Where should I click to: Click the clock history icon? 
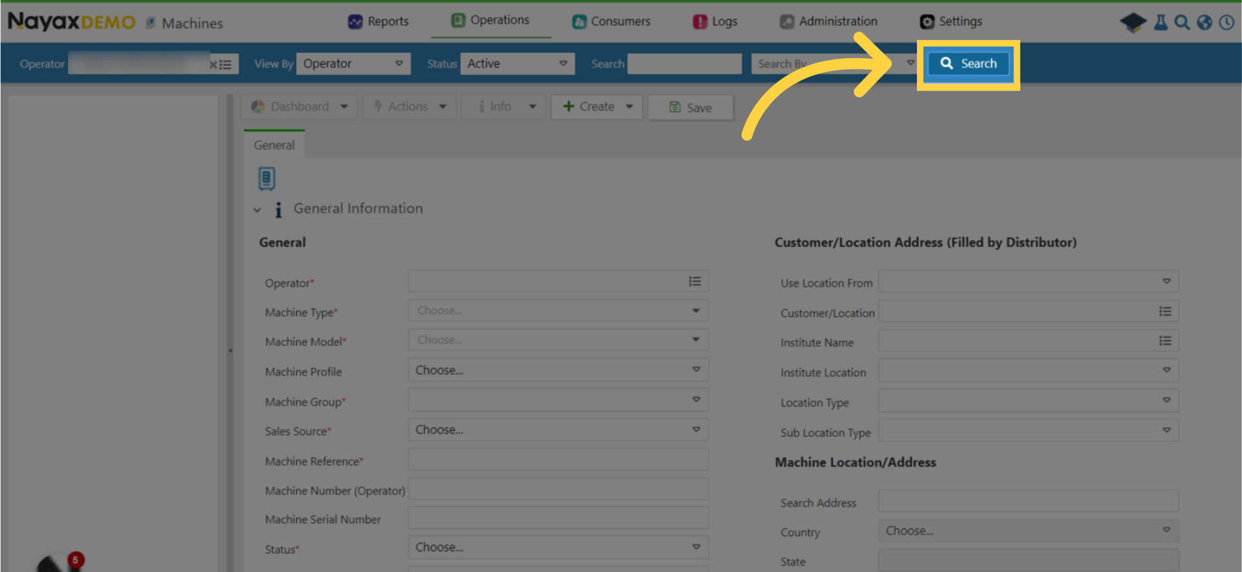1226,23
